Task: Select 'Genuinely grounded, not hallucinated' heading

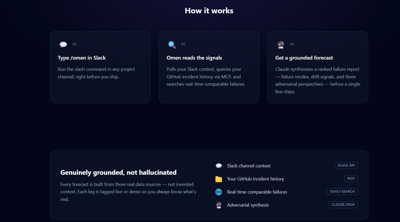Action: pyautogui.click(x=118, y=173)
